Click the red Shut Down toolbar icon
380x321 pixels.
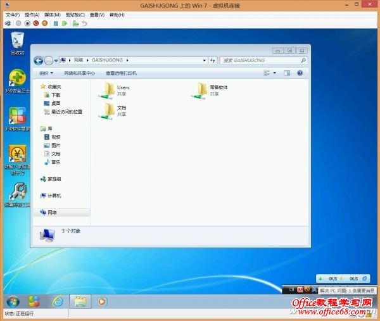point(36,23)
